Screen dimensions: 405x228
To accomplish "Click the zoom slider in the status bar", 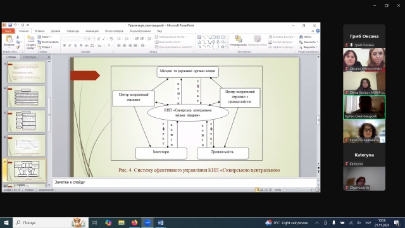I will [x=298, y=190].
